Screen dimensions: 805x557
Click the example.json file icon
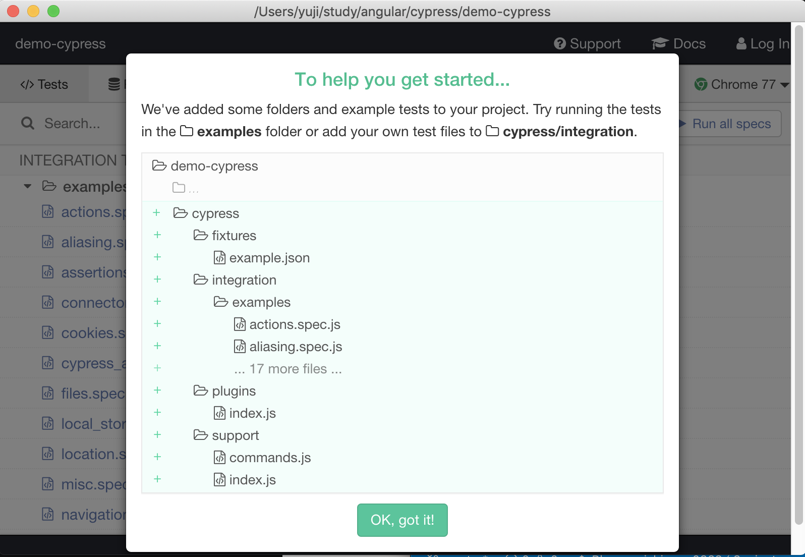tap(219, 258)
